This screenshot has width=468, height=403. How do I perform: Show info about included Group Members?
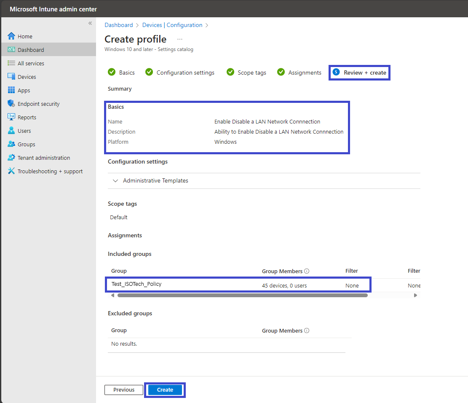[307, 271]
